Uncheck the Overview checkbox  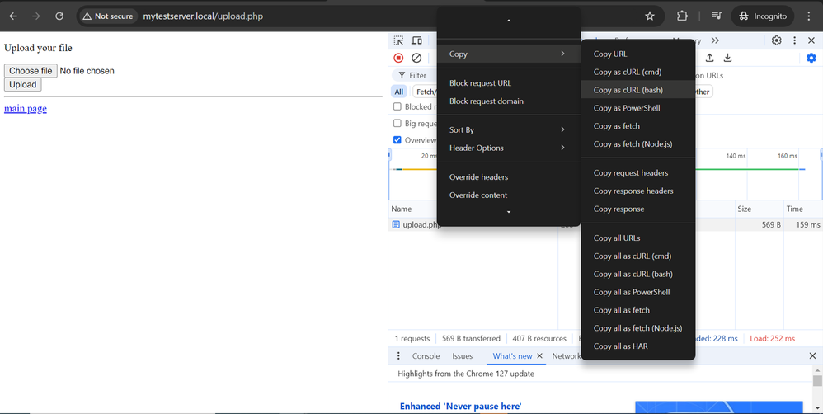(397, 140)
